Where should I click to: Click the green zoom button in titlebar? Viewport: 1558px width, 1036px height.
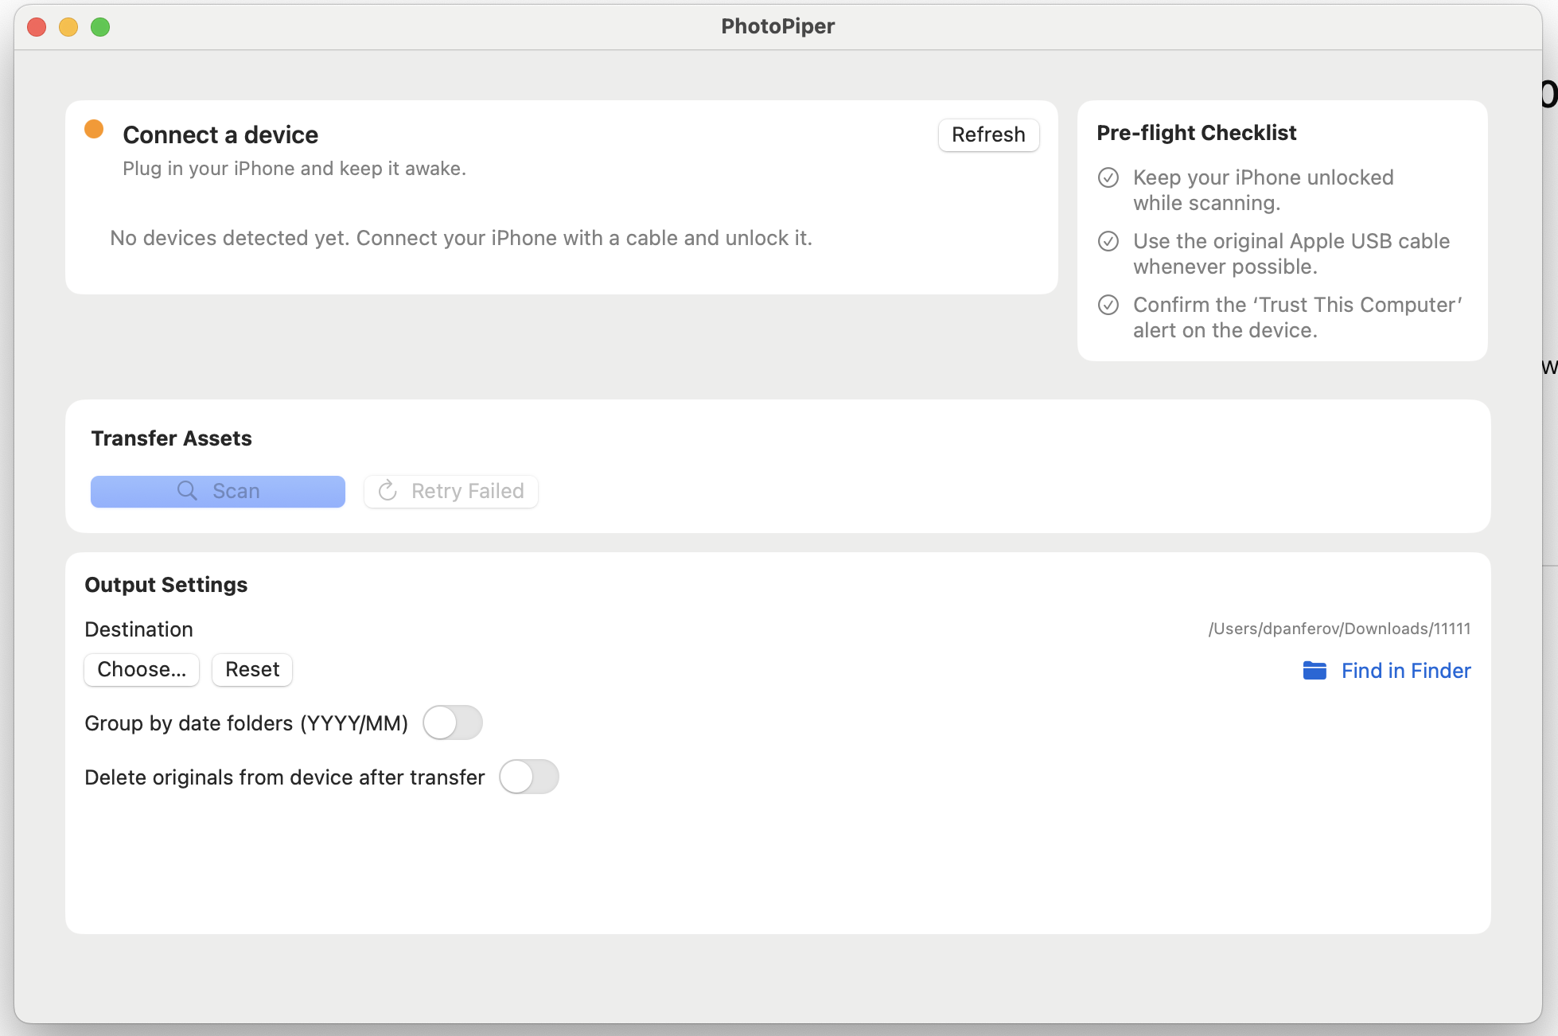pyautogui.click(x=101, y=26)
